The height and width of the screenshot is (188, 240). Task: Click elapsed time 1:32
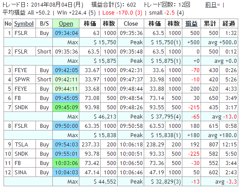231,33
